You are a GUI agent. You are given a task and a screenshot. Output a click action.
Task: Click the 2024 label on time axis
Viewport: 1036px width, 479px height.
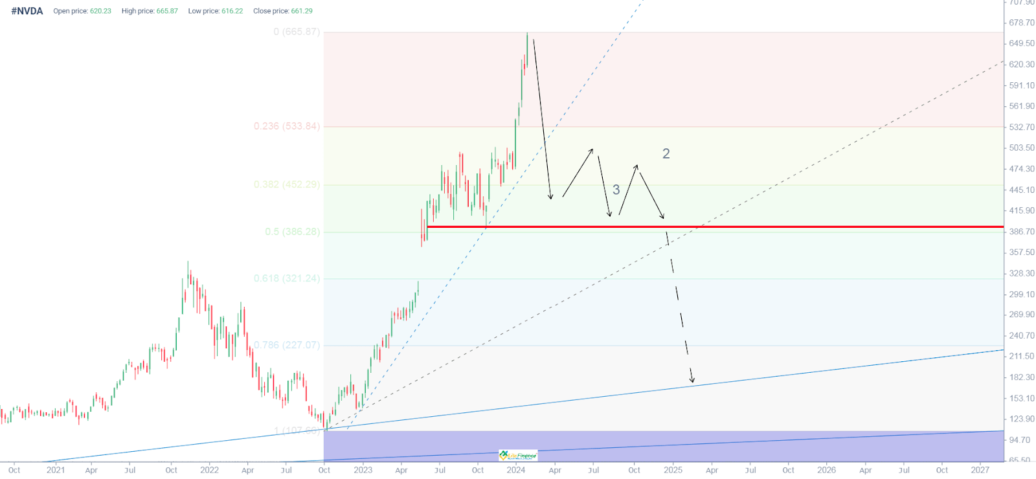click(x=516, y=470)
